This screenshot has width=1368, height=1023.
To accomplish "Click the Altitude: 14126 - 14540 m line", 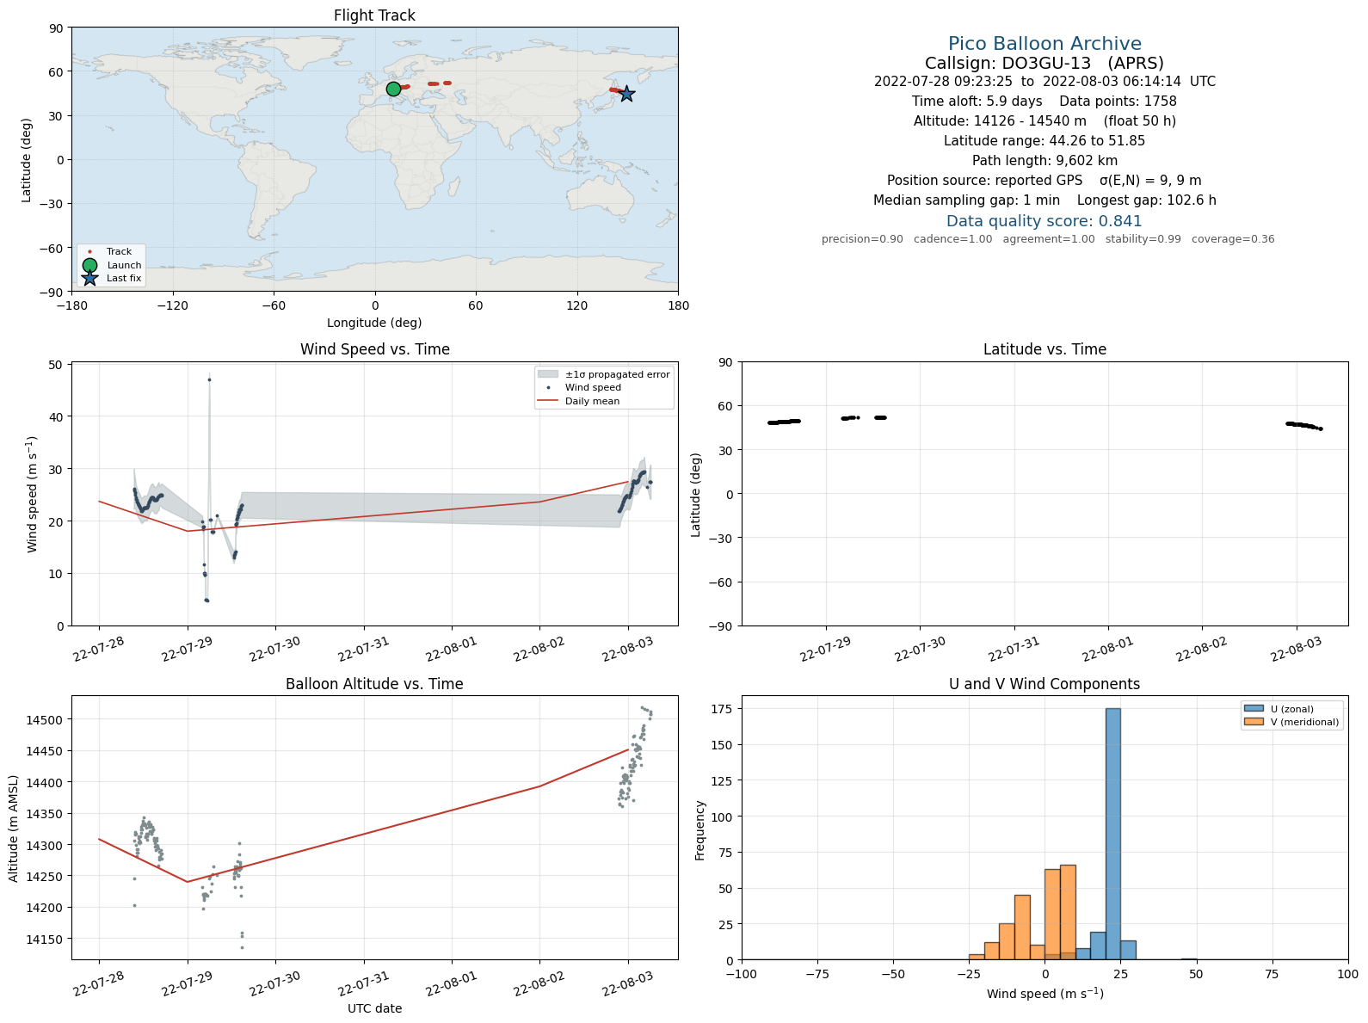I will 1044,121.
